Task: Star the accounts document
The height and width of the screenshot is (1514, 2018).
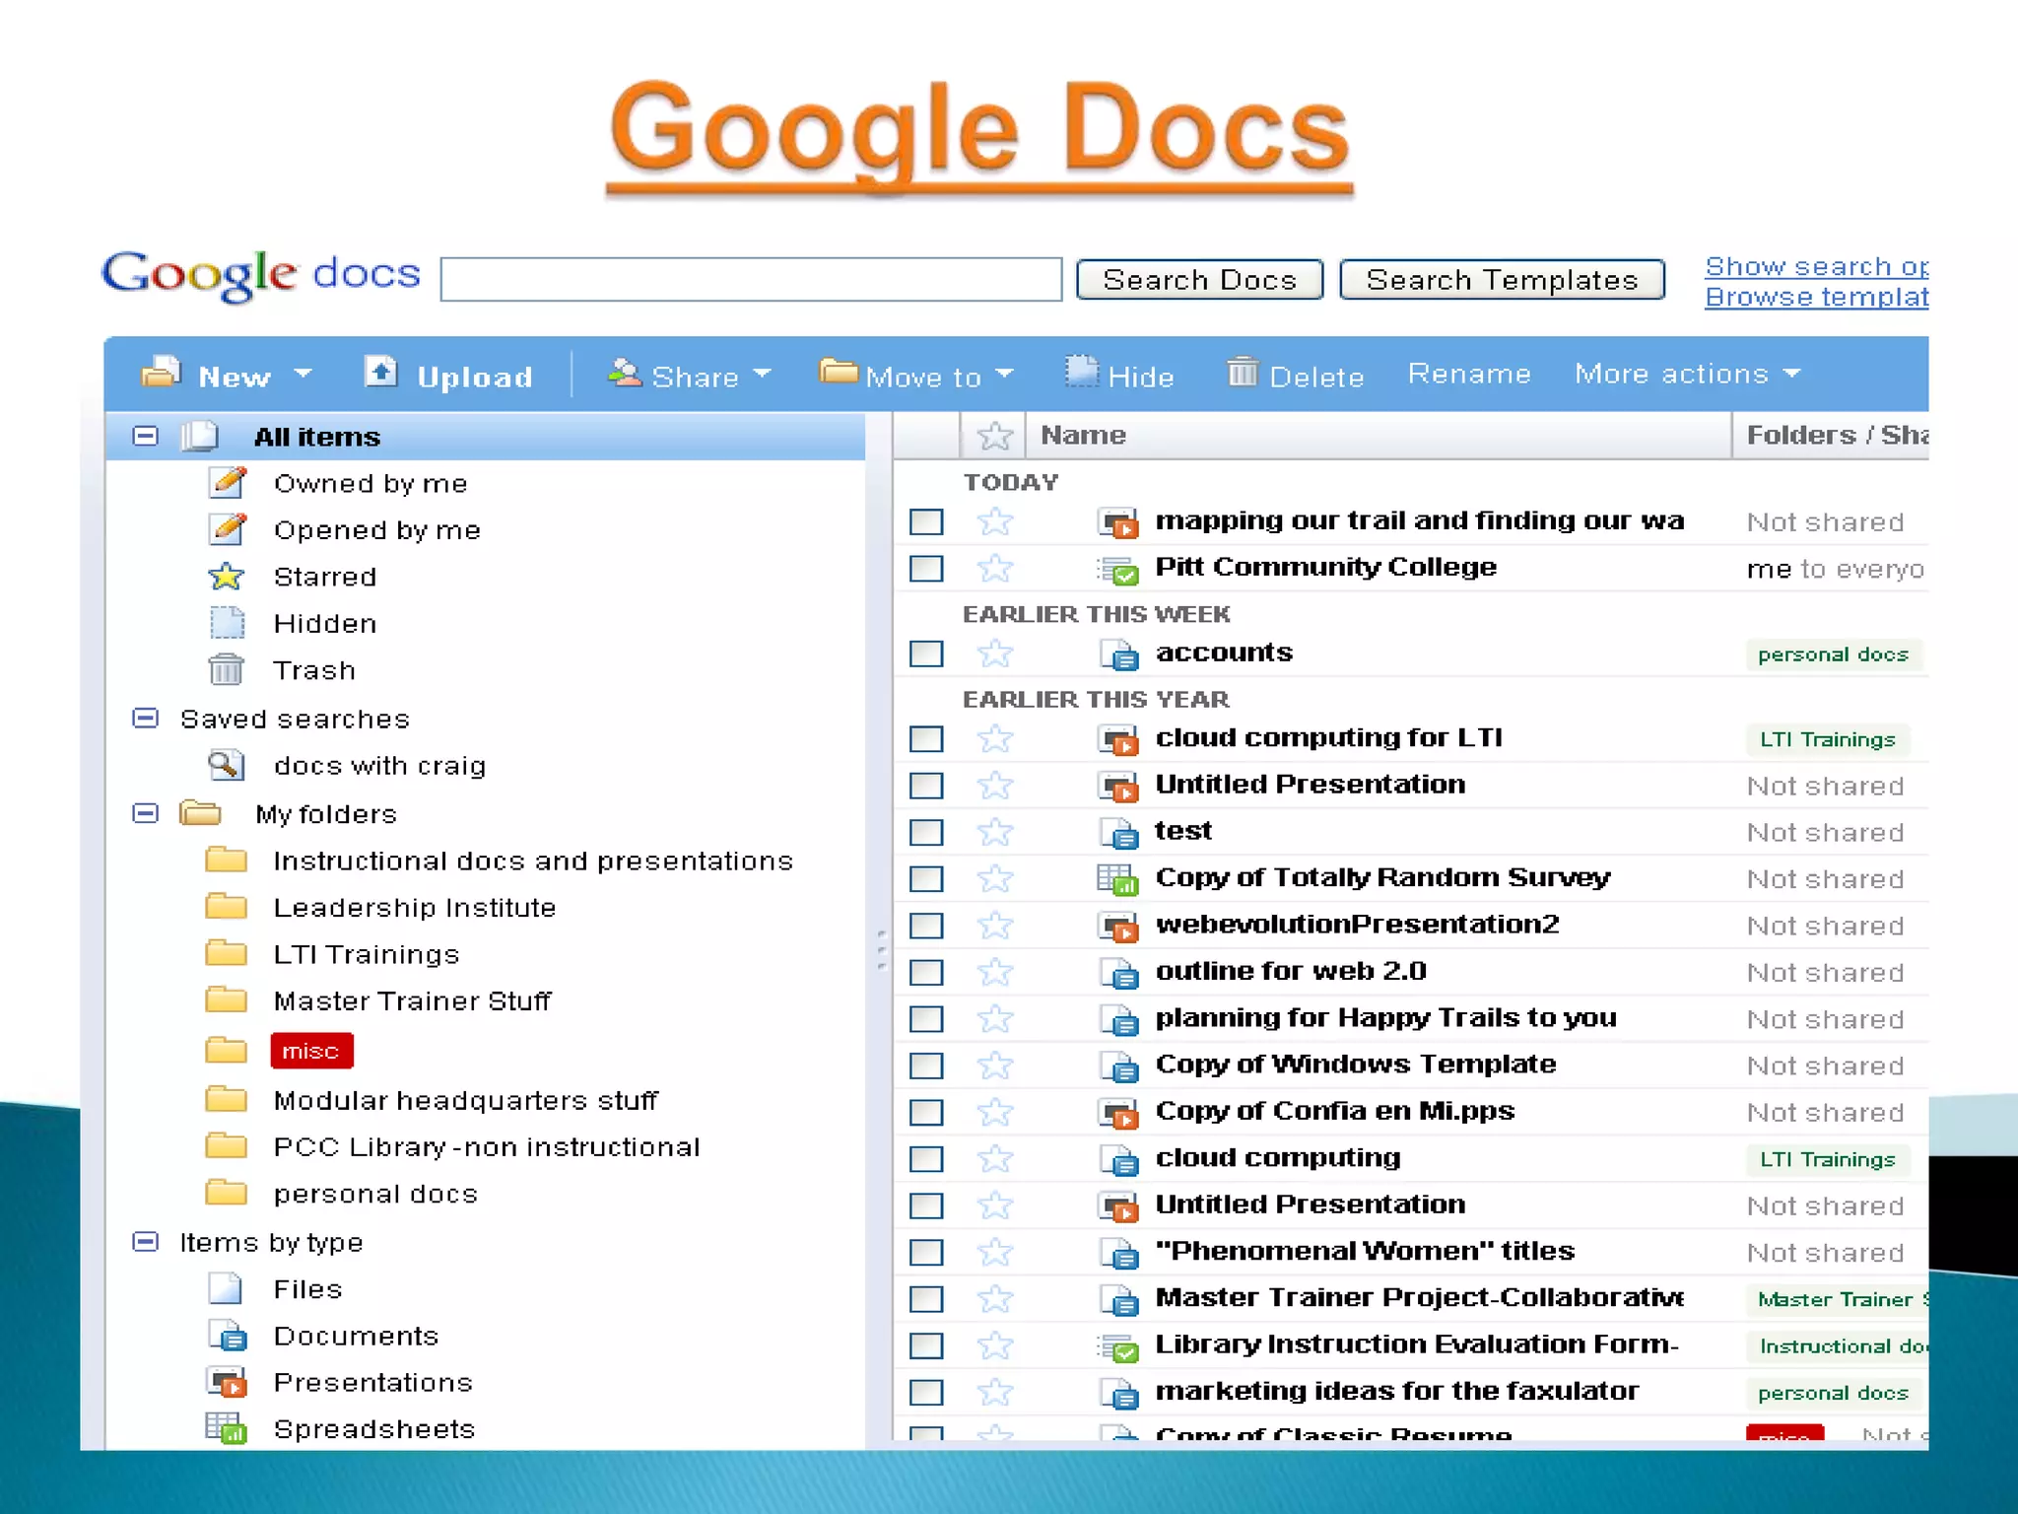Action: coord(995,654)
